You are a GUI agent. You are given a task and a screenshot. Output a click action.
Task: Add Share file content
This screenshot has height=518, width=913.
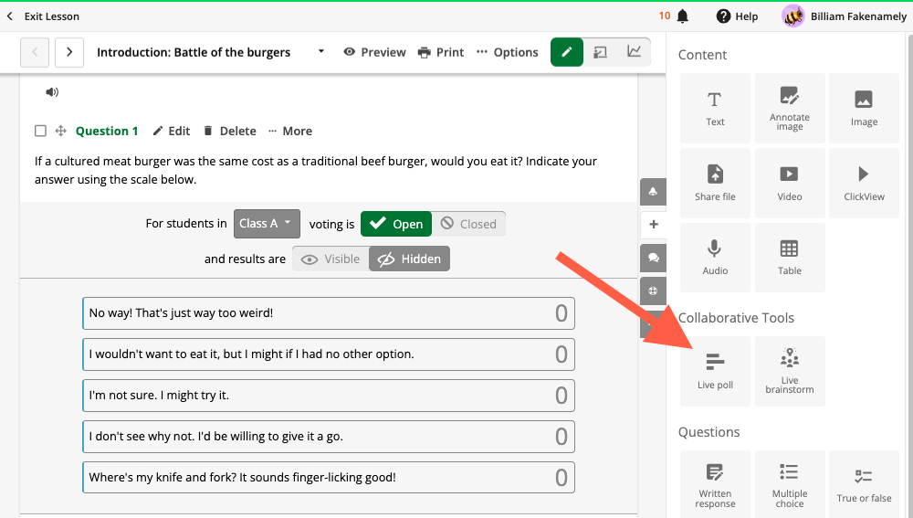click(715, 183)
